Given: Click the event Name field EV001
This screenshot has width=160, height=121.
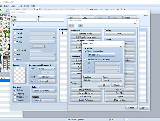Looking at the screenshot, I should click(24, 20).
